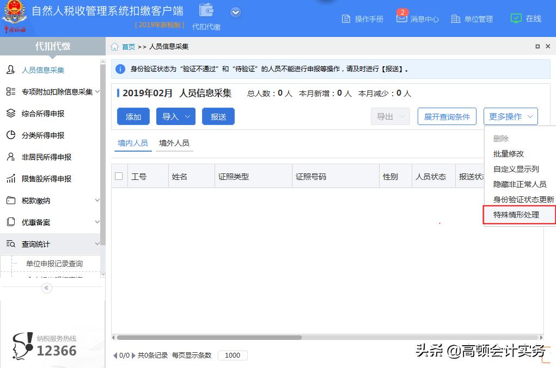The height and width of the screenshot is (368, 556).
Task: Open 单位管理 from the top bar
Action: [472, 18]
